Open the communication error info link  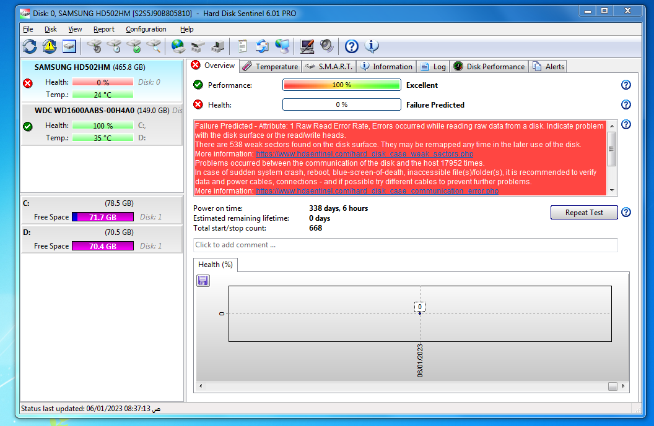click(x=377, y=190)
